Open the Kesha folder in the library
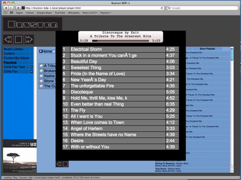 tap(49, 76)
